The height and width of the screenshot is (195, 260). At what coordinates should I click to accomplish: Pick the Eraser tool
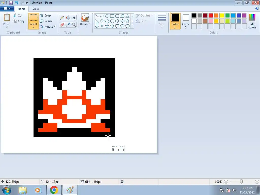(62, 25)
